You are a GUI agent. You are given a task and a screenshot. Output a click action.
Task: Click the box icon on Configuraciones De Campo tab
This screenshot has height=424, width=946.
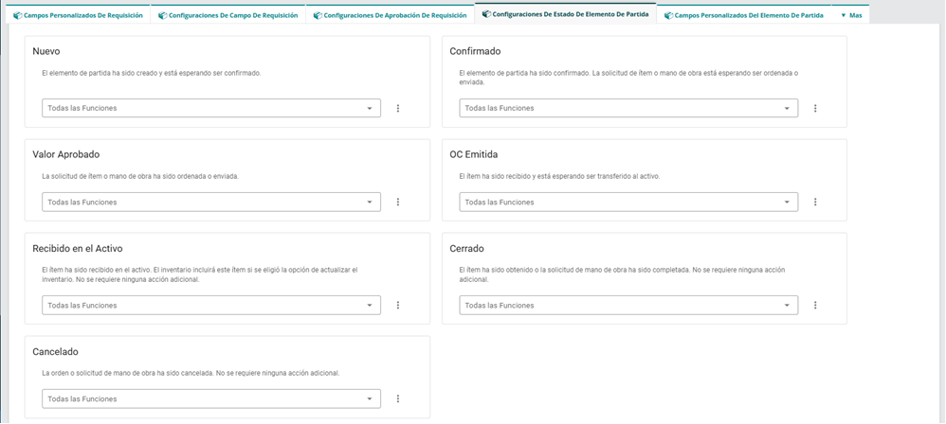[162, 15]
